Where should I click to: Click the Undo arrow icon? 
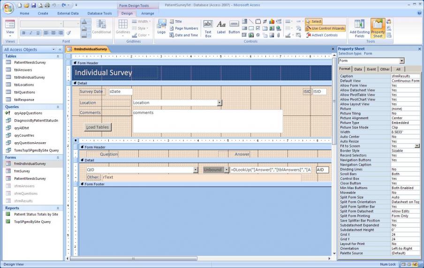point(54,5)
